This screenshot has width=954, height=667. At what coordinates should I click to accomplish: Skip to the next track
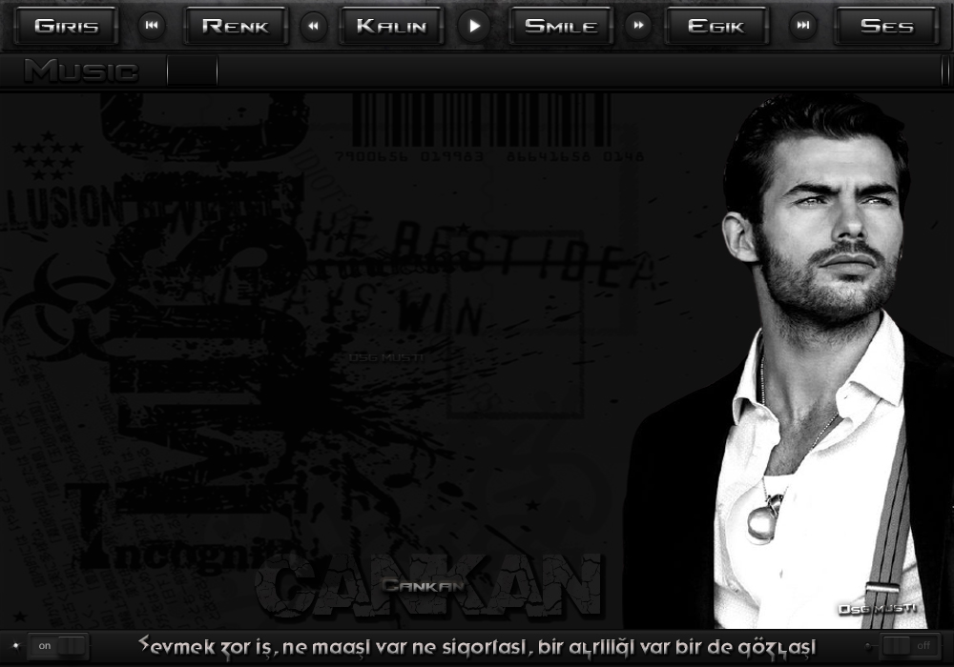point(804,26)
